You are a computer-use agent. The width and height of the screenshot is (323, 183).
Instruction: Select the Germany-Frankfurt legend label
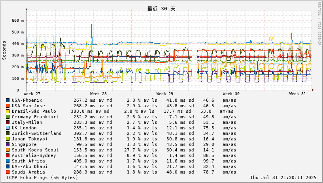[35, 117]
